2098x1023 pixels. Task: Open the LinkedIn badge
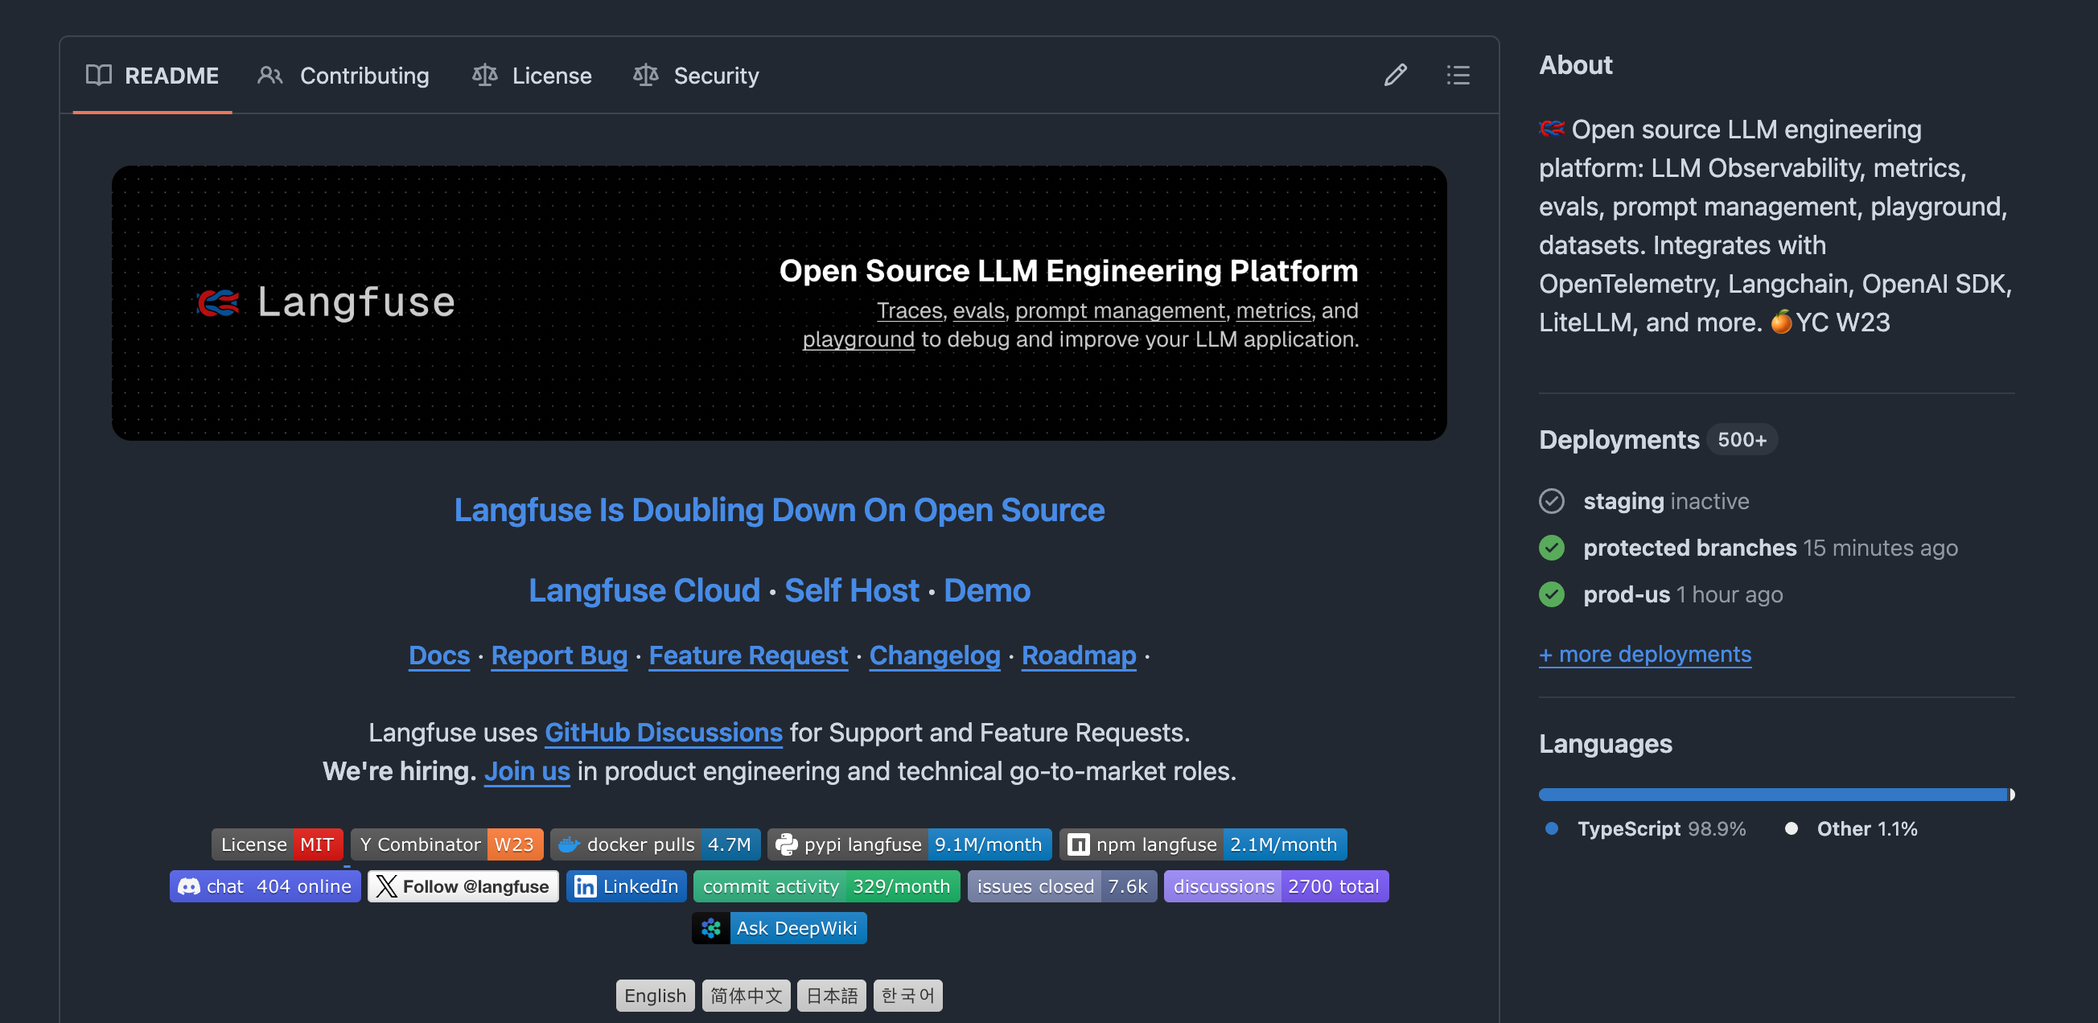pyautogui.click(x=626, y=886)
